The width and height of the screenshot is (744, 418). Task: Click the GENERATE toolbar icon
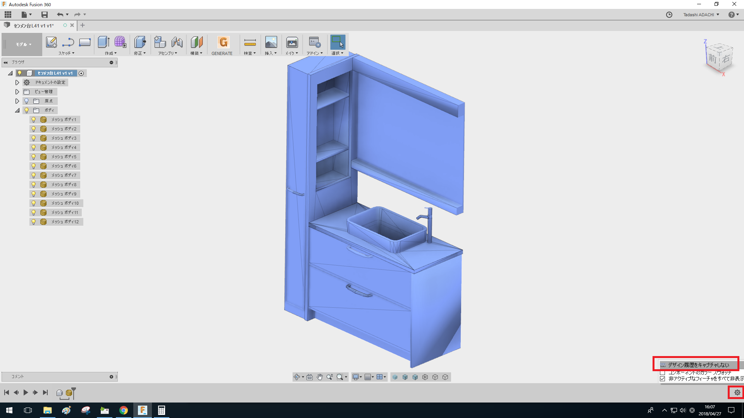click(223, 42)
